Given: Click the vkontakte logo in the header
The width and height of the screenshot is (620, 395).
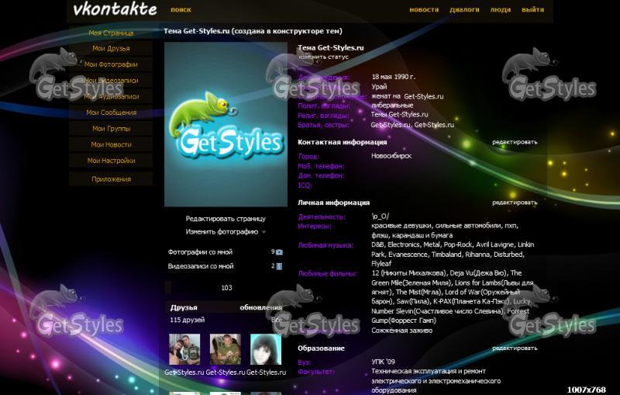Looking at the screenshot, I should pos(115,10).
